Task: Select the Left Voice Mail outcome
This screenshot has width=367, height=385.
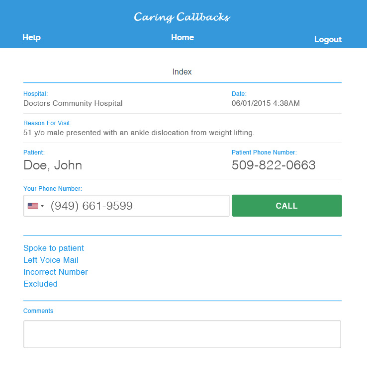Action: coord(51,260)
